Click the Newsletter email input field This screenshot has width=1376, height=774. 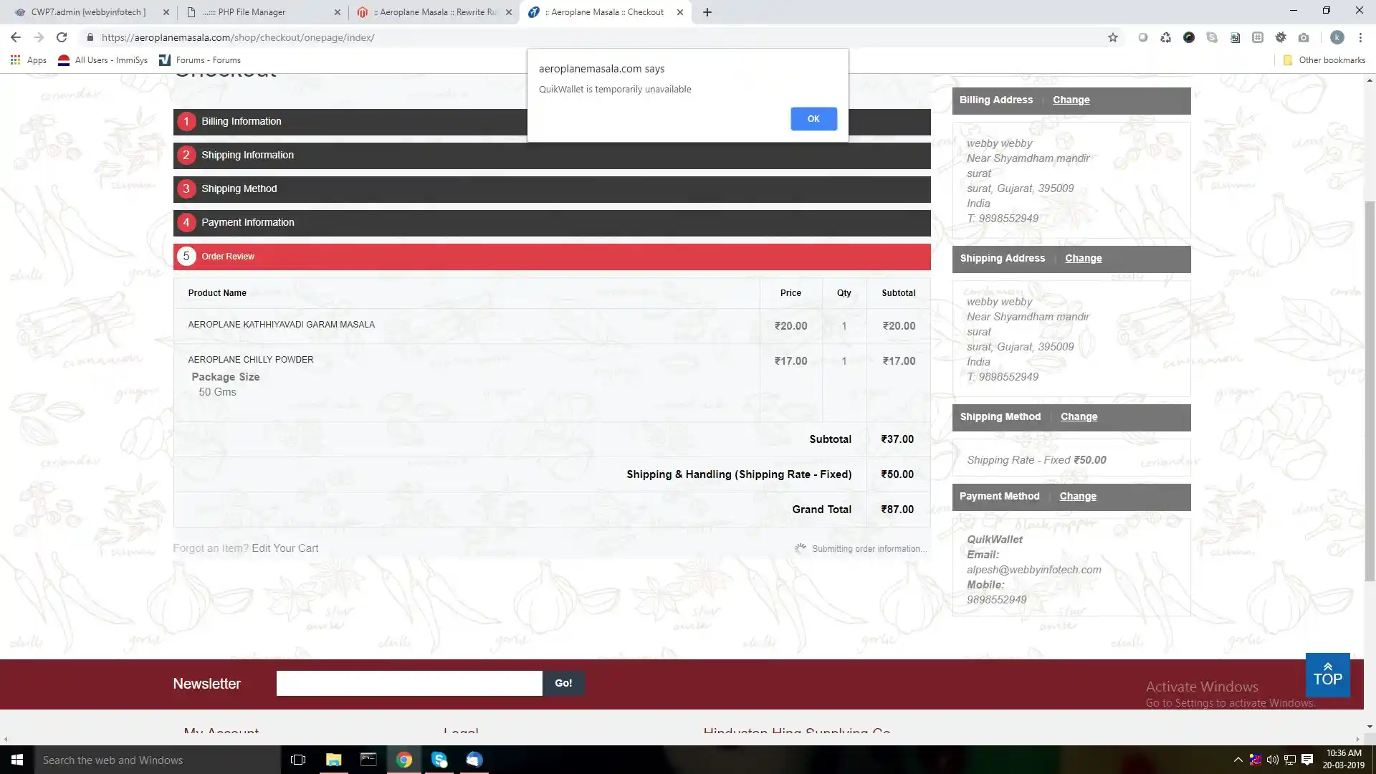[x=408, y=684]
